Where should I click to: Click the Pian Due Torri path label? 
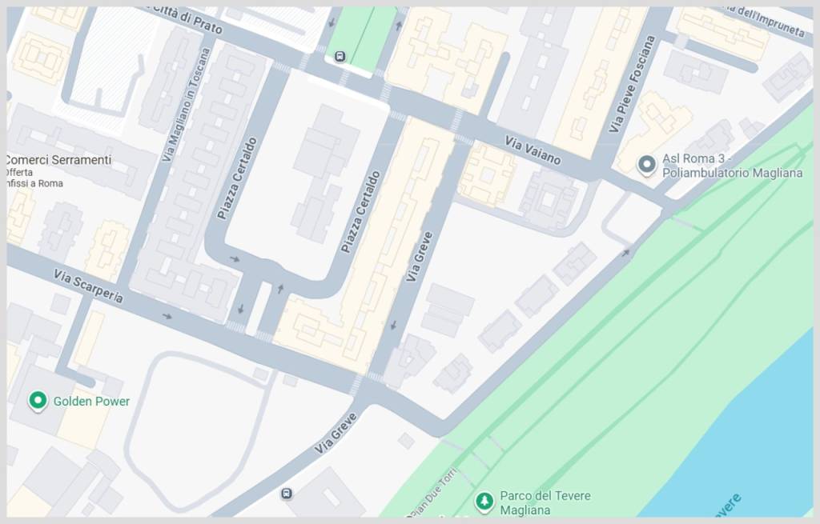coord(432,492)
